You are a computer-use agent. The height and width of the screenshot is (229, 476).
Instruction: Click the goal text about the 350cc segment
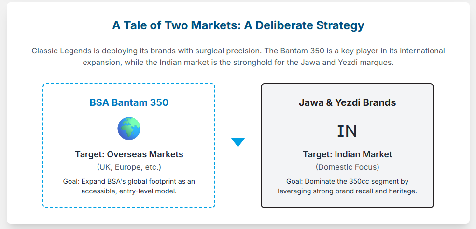coord(347,186)
